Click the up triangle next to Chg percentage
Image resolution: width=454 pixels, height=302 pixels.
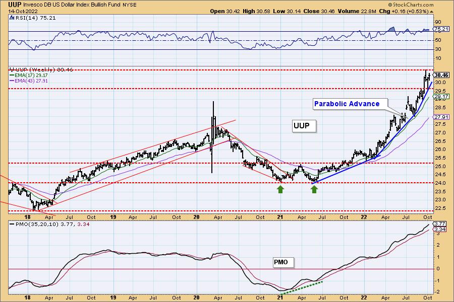pos(431,12)
